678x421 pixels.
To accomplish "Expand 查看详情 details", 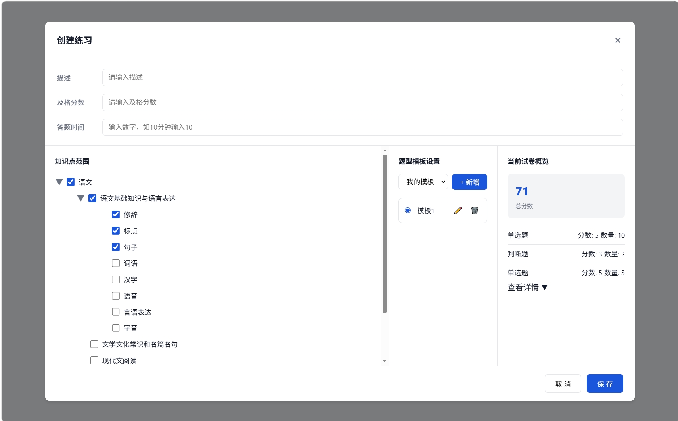I will tap(527, 287).
